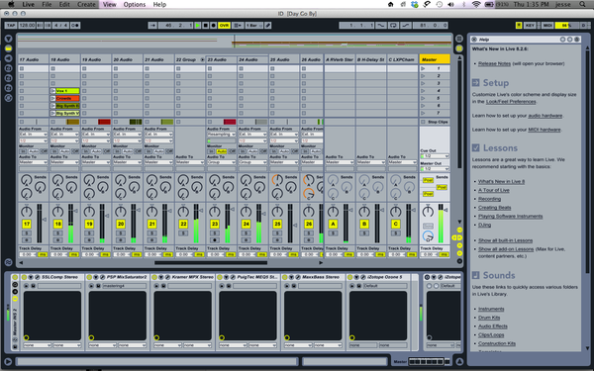The image size is (594, 371).
Task: Open the Create menu
Action: [86, 5]
